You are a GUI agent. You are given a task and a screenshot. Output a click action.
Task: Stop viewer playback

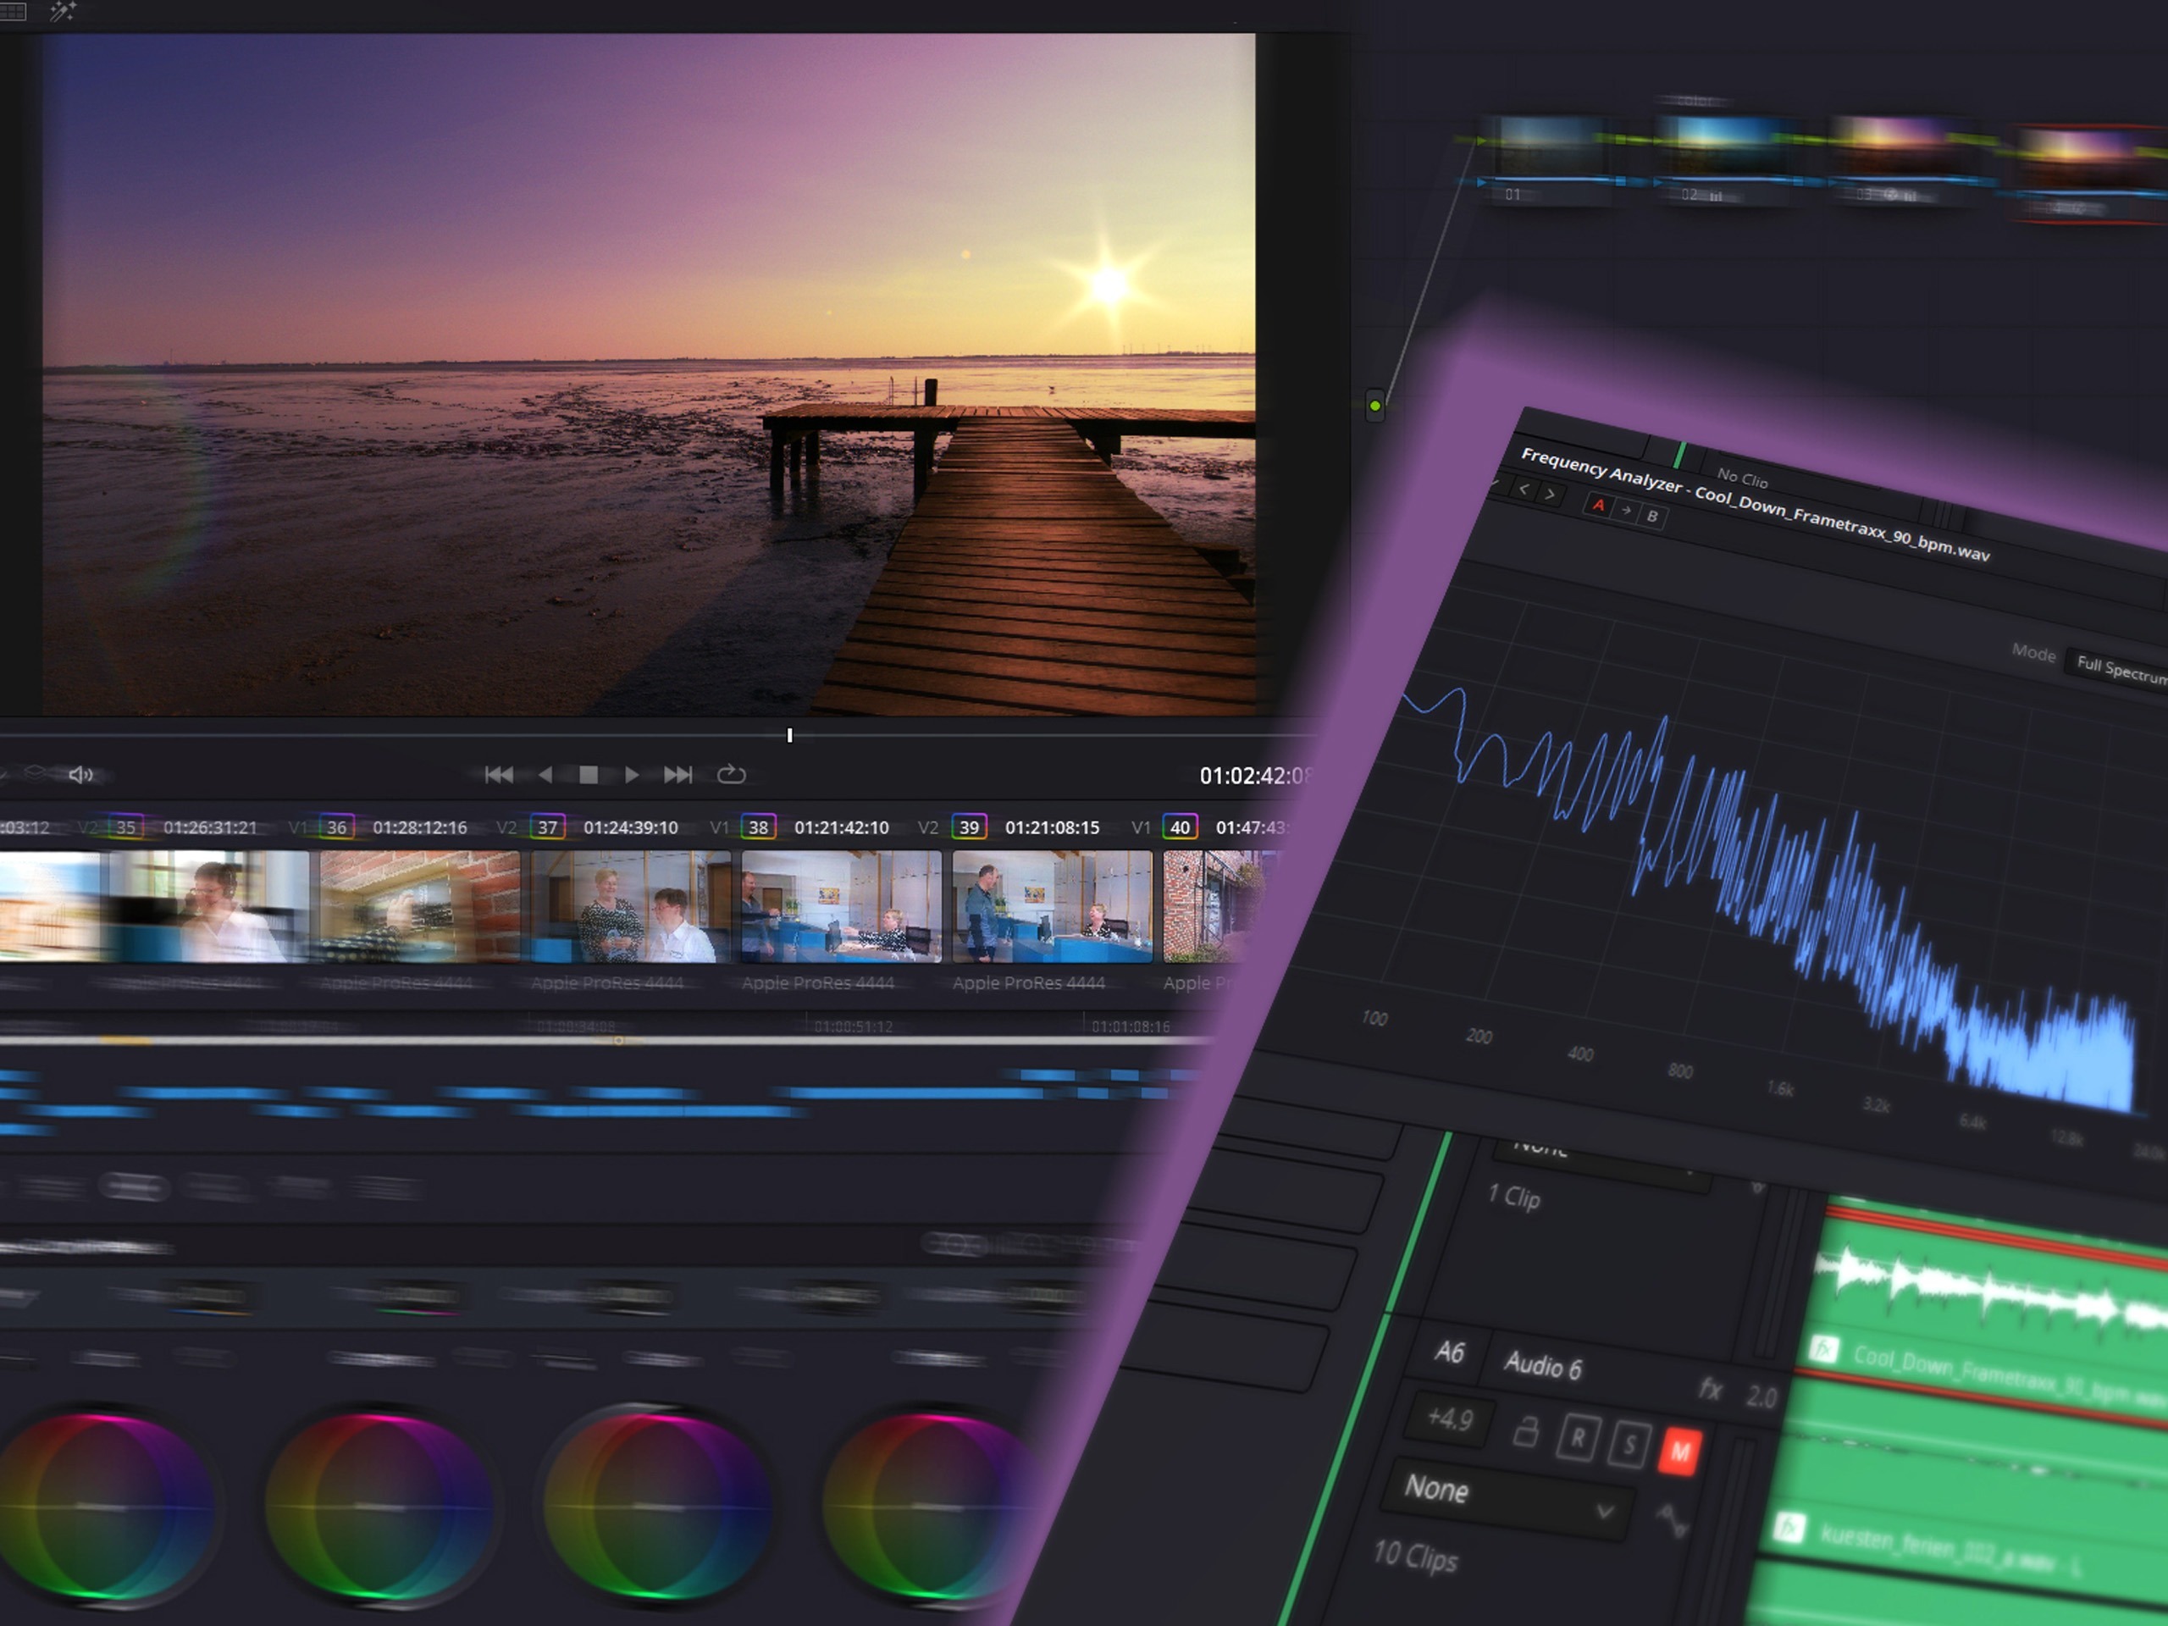coord(588,775)
